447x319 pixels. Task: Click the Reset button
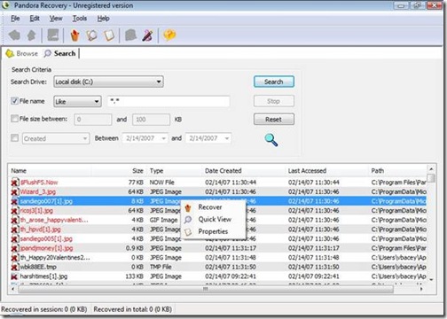click(x=274, y=120)
